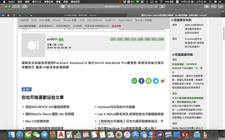
Task: Open the Gmail pinned tab
Action: pos(8,15)
